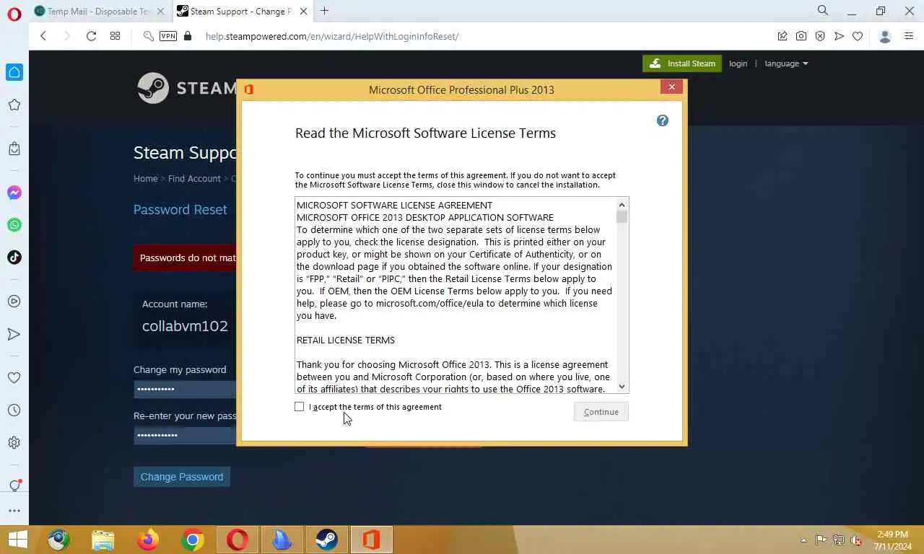Open sidebar three-dots more menu
The image size is (924, 554).
pos(14,511)
